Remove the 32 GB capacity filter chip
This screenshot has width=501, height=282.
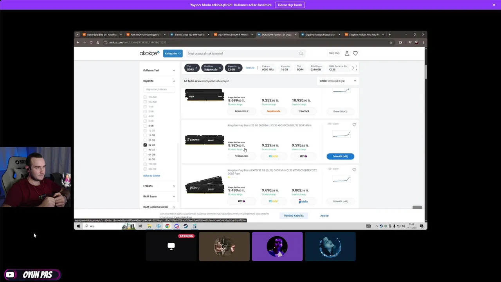[239, 68]
